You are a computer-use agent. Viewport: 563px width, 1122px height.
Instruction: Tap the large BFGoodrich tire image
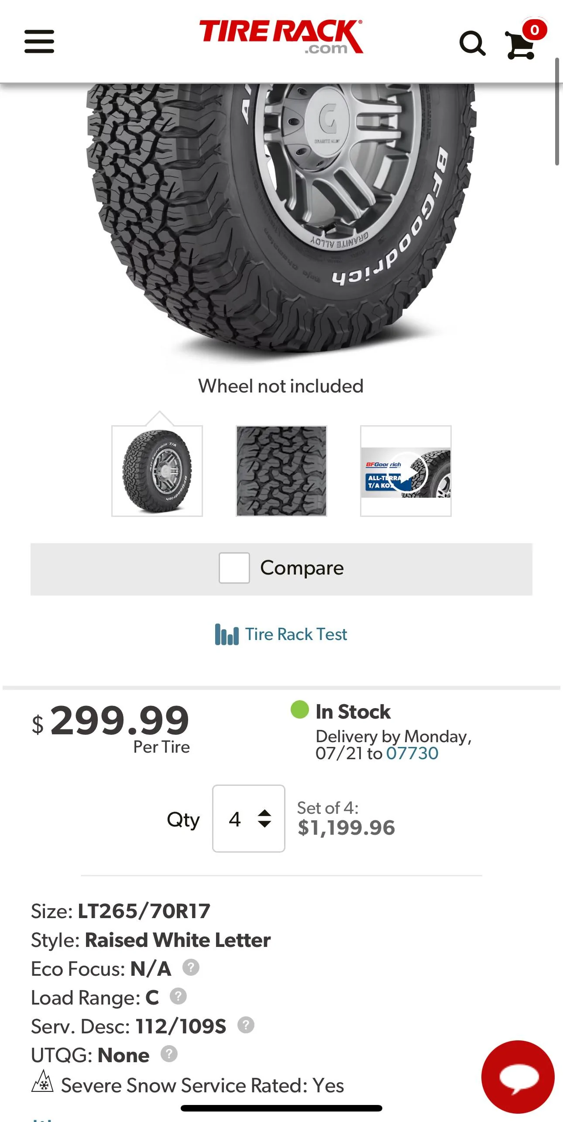(x=281, y=218)
